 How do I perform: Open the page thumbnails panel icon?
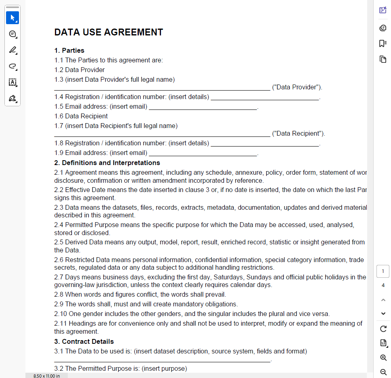click(x=383, y=59)
